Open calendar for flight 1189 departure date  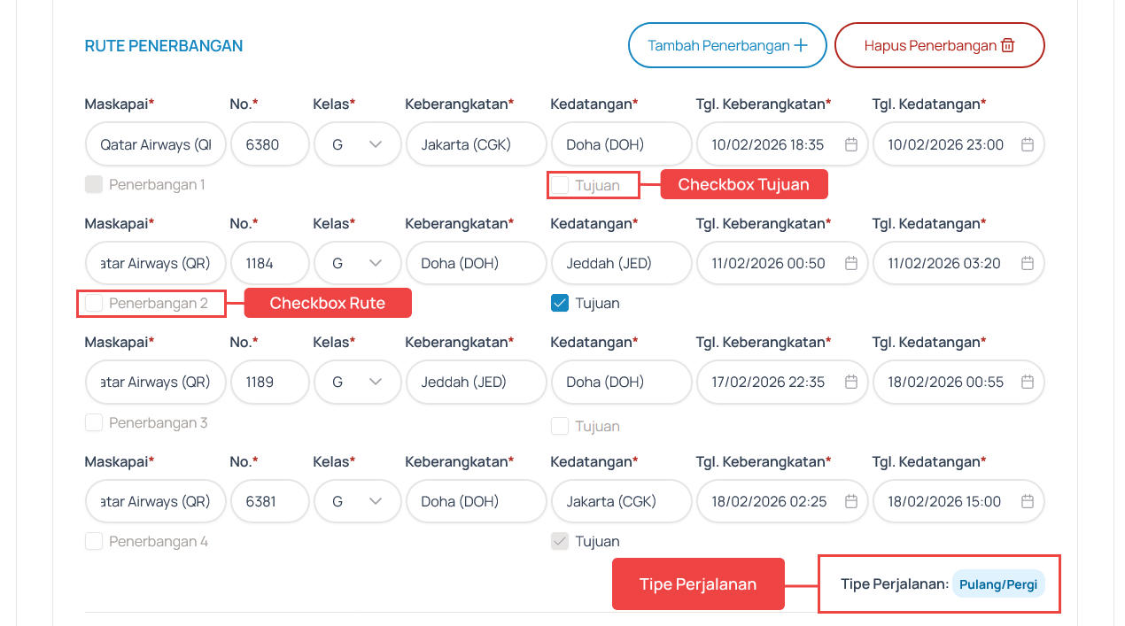pyautogui.click(x=851, y=382)
